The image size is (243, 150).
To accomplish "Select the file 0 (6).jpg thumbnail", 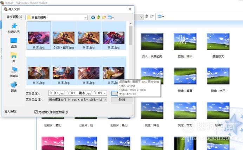I will (x=88, y=73).
